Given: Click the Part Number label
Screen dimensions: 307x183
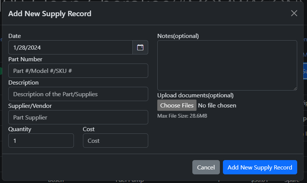Looking at the screenshot, I should click(25, 59).
